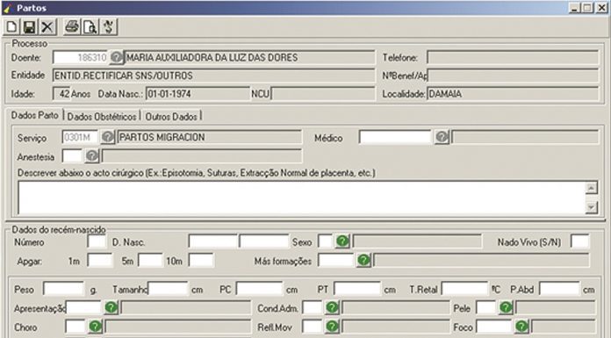Click the up arrow of description scrollbar
The width and height of the screenshot is (611, 338).
coord(591,188)
